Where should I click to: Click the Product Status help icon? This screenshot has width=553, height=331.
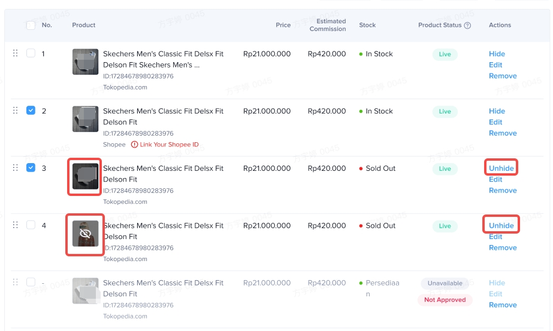point(467,26)
